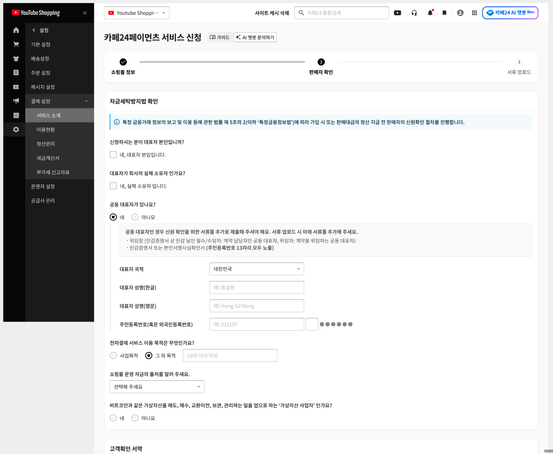Click step 3 circle 서류 업로드
Image resolution: width=553 pixels, height=454 pixels.
[x=519, y=62]
